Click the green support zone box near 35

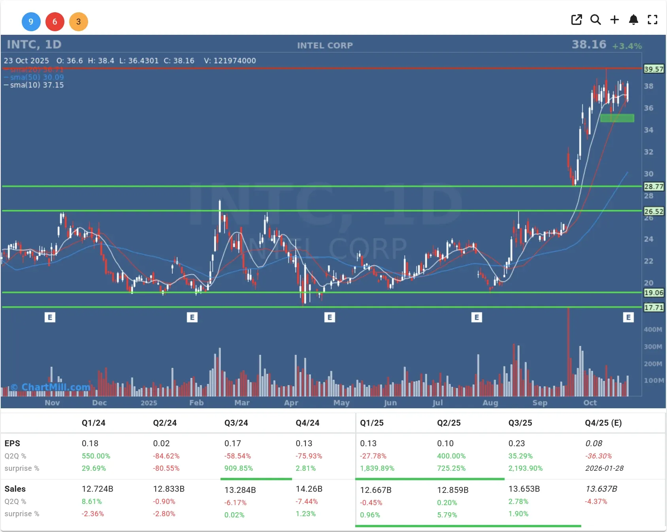618,118
